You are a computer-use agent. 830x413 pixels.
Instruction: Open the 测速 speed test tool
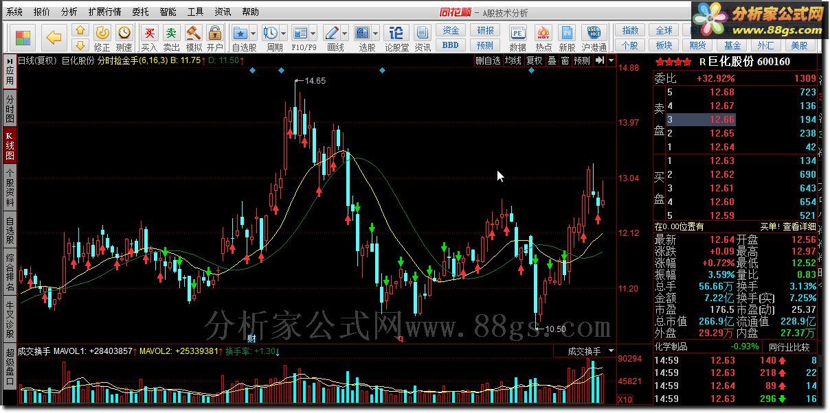(x=124, y=38)
